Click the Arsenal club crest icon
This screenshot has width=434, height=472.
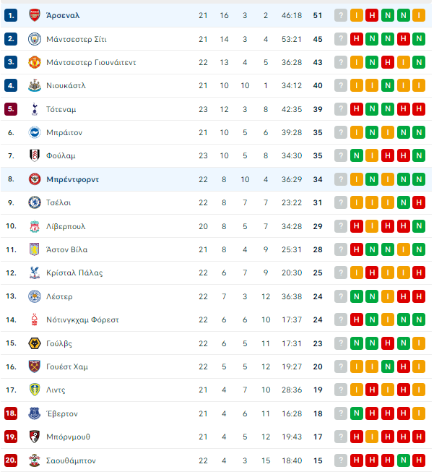(35, 15)
